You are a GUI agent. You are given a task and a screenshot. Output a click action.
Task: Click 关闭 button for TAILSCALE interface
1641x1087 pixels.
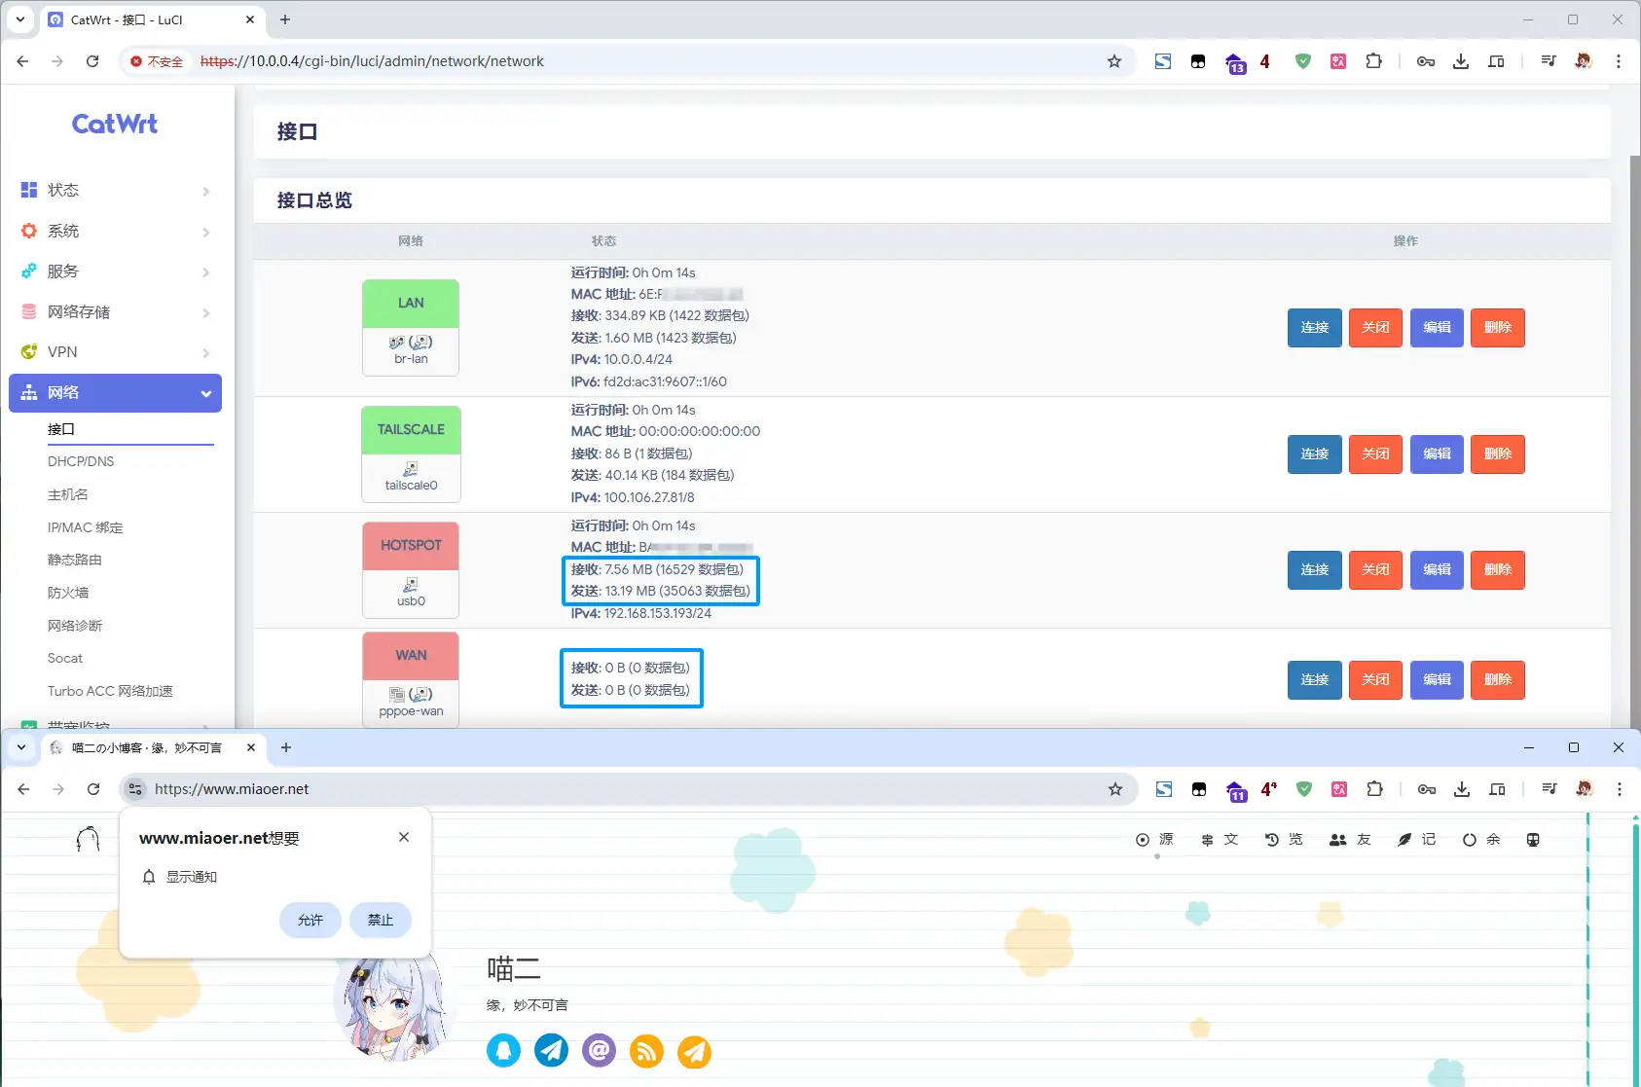(1375, 454)
